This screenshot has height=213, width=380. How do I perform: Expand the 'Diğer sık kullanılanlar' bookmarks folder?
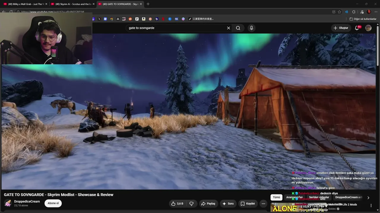[x=363, y=19]
